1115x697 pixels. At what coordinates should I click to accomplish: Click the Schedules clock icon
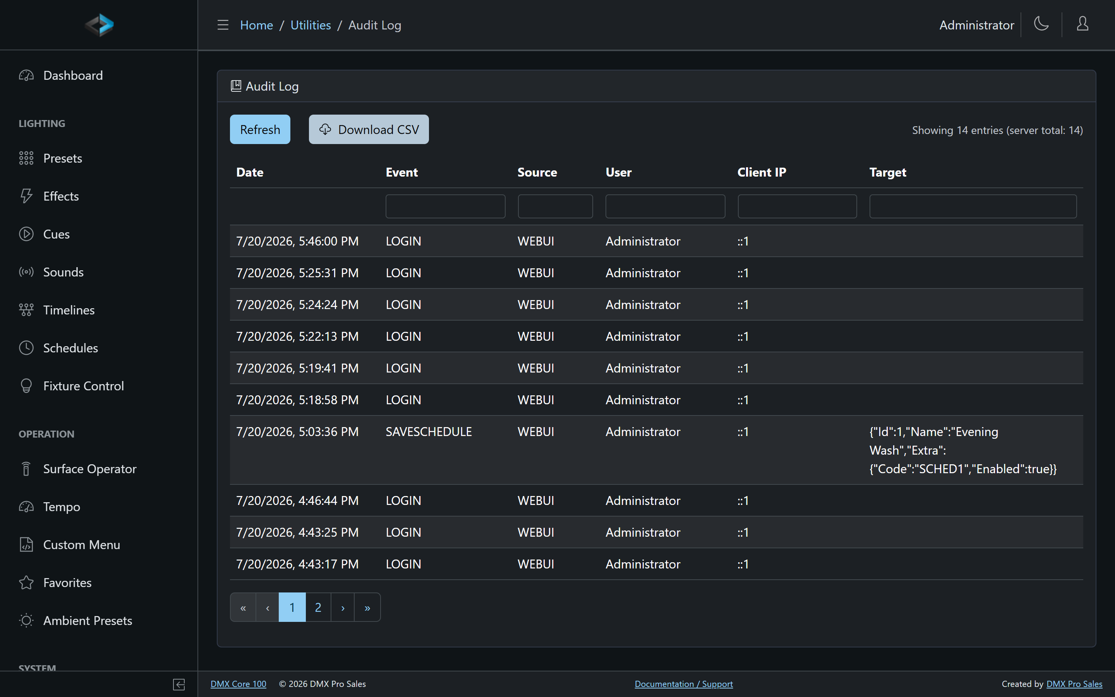[26, 348]
